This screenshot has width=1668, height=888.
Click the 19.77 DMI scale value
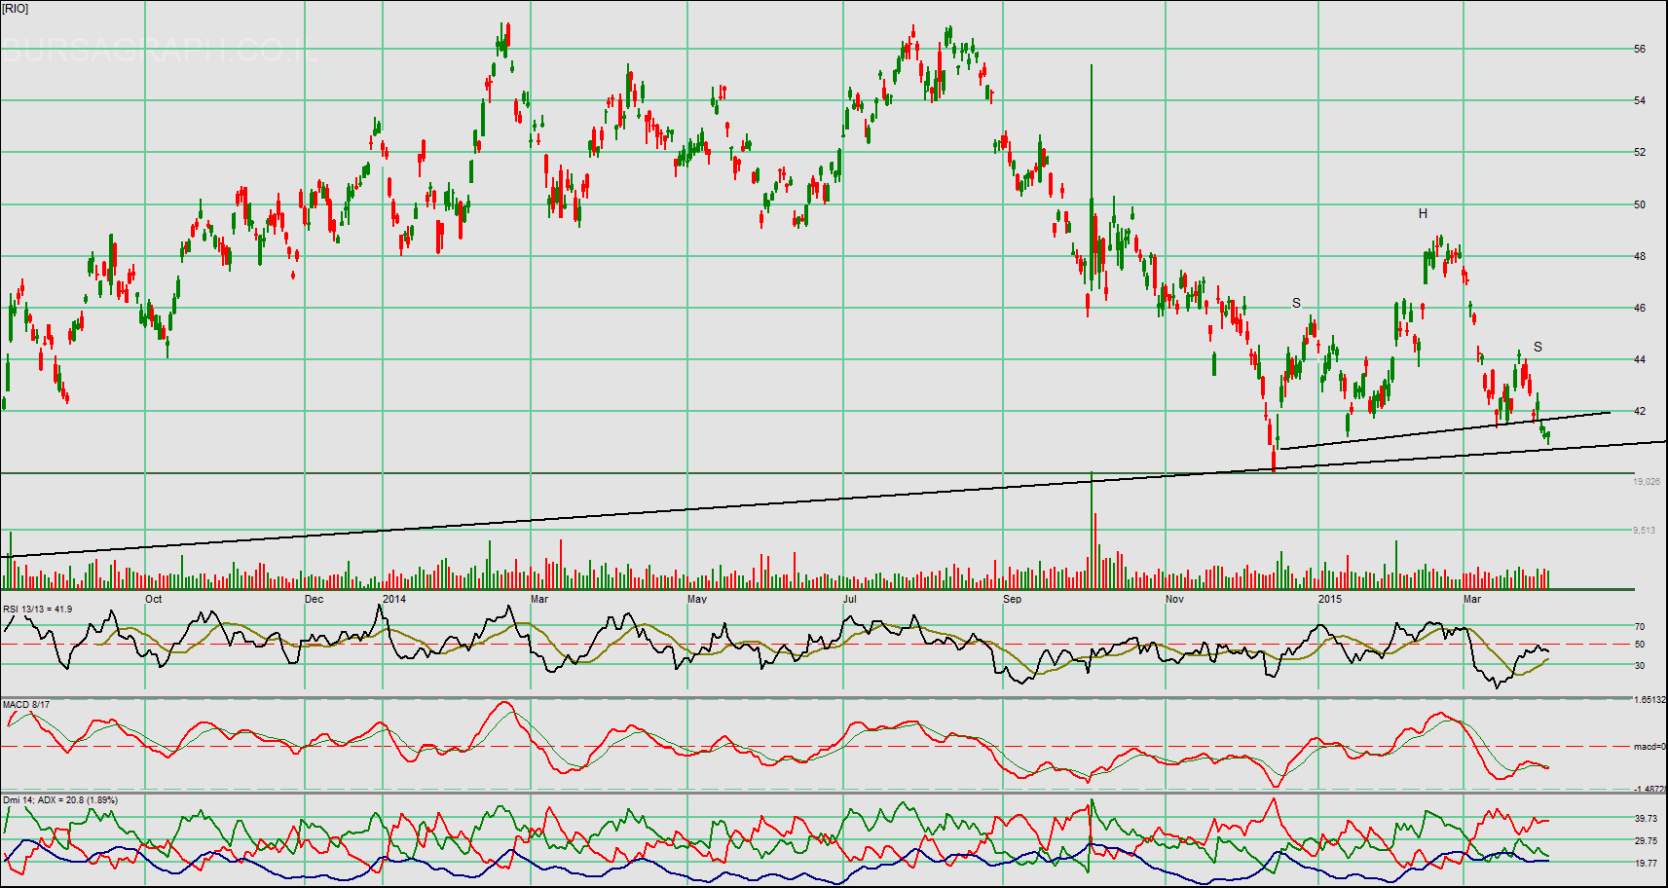pyautogui.click(x=1646, y=863)
